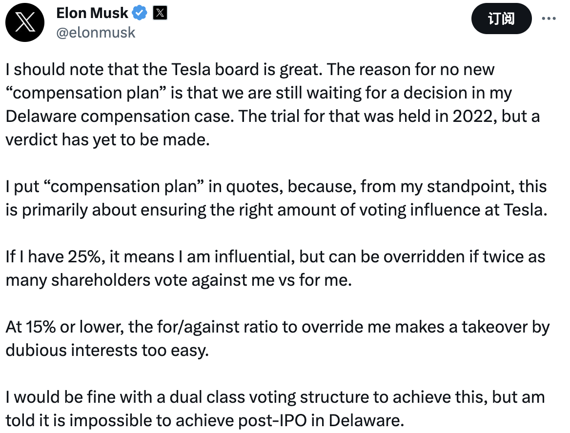The height and width of the screenshot is (433, 570).
Task: Click the paragraph starting "If I have 25%"
Action: [x=276, y=269]
